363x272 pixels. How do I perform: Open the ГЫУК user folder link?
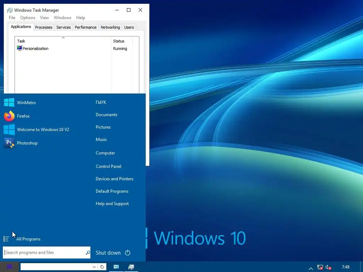pos(101,102)
